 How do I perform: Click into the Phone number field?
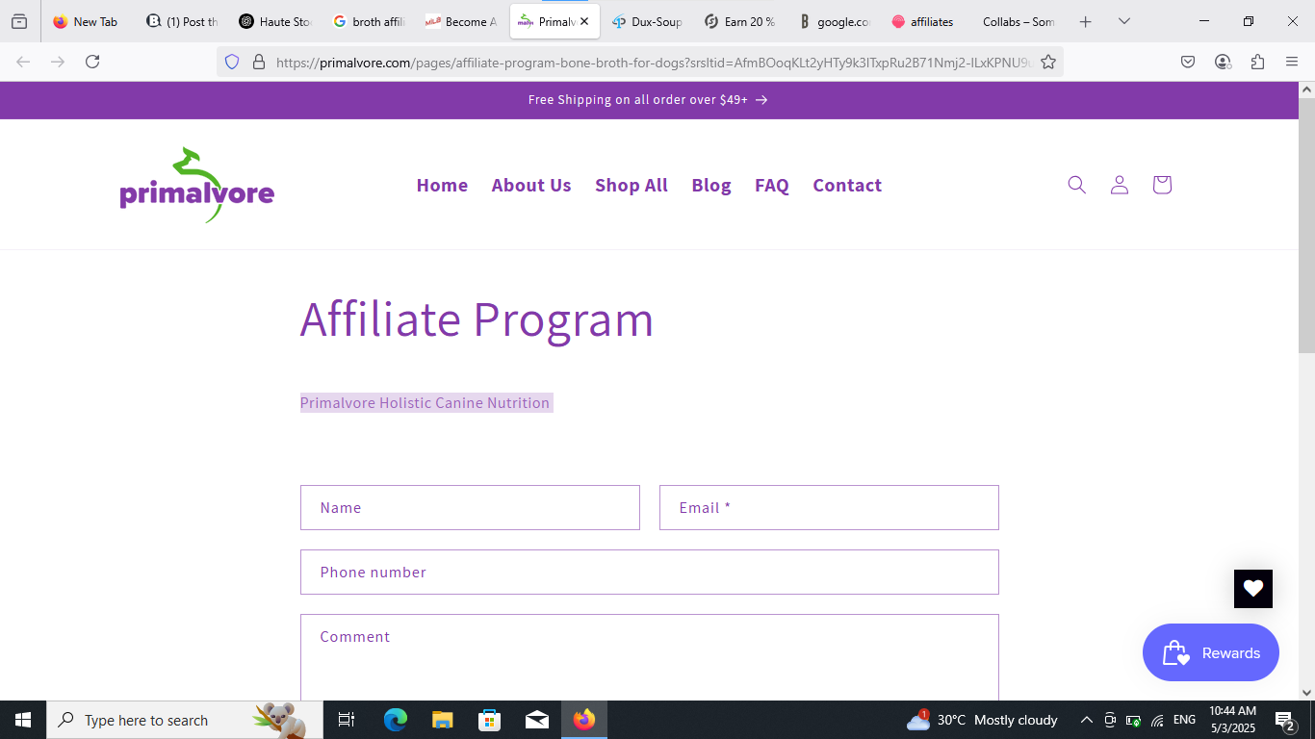click(650, 572)
